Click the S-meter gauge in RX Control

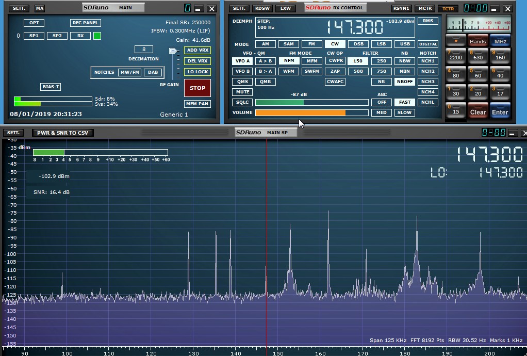(479, 24)
